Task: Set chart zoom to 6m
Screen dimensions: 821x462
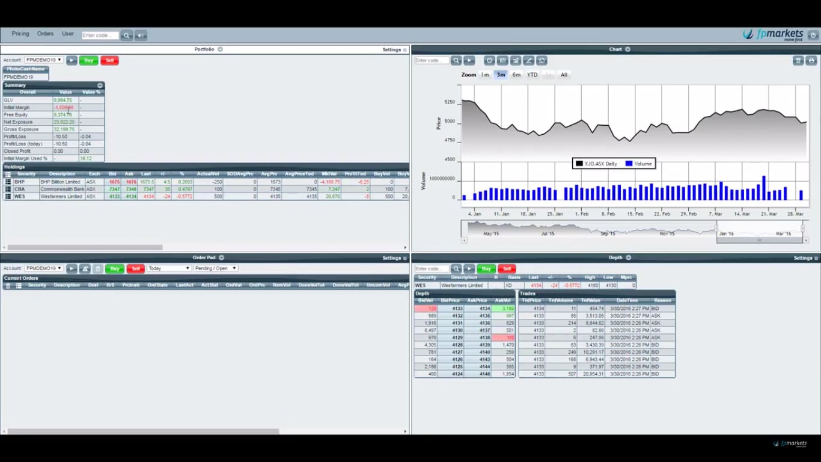Action: click(x=516, y=75)
